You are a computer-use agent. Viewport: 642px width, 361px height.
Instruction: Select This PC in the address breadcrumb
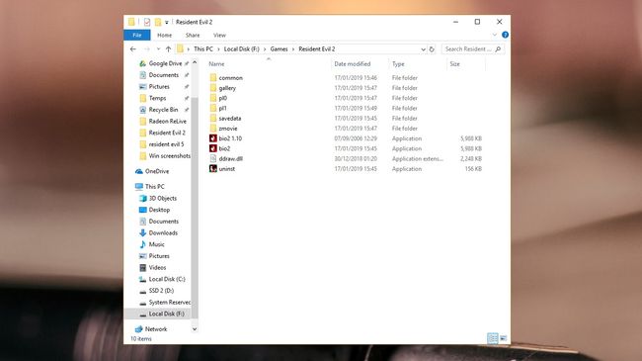(203, 49)
